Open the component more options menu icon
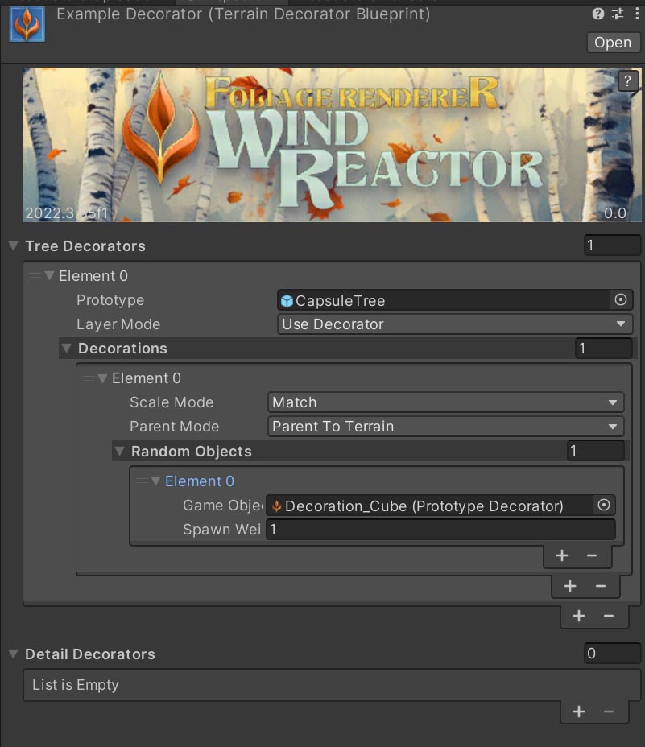Screen dimensions: 645x747 [636, 14]
